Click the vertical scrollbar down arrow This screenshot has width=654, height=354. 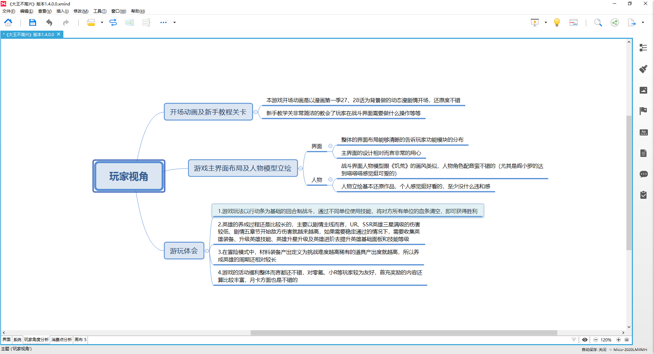pyautogui.click(x=629, y=327)
